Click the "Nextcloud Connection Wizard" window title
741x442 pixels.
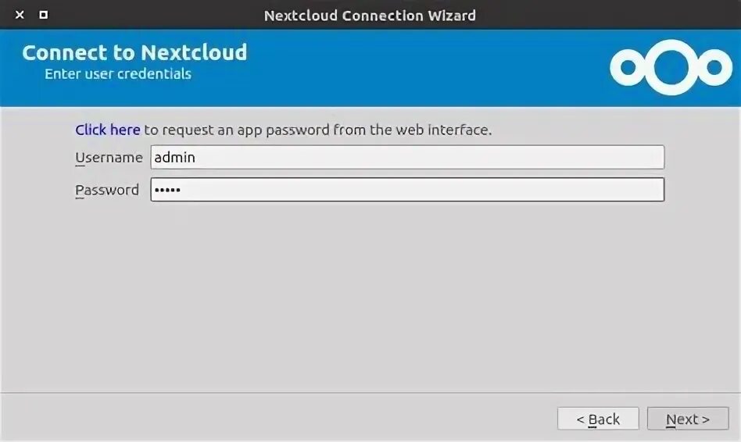[x=370, y=15]
